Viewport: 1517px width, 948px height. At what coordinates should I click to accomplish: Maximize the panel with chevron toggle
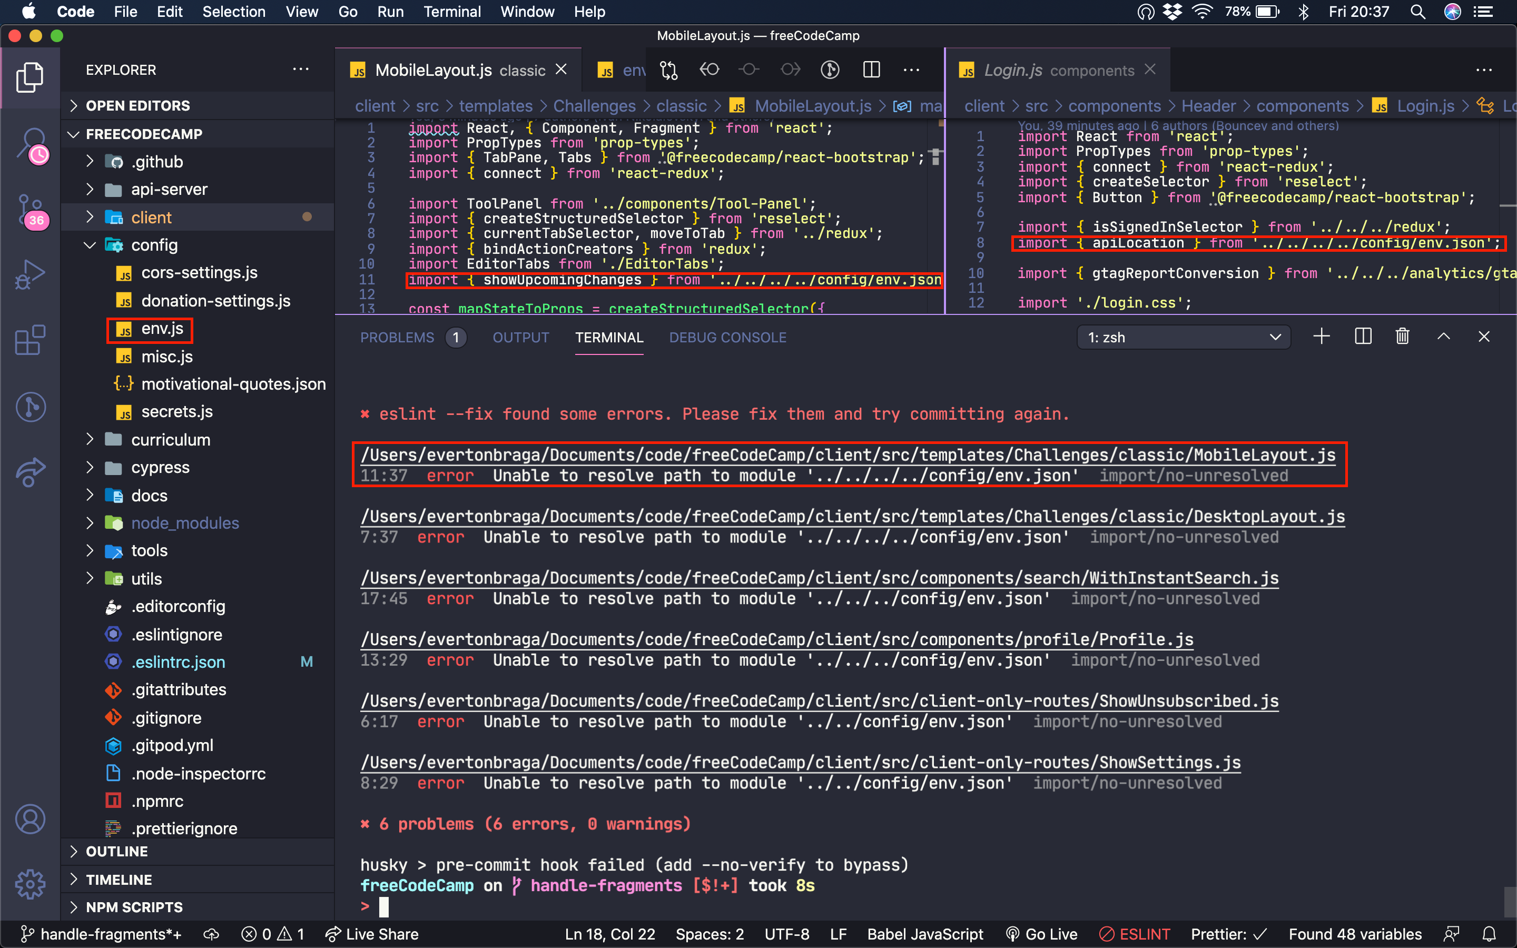click(1443, 337)
